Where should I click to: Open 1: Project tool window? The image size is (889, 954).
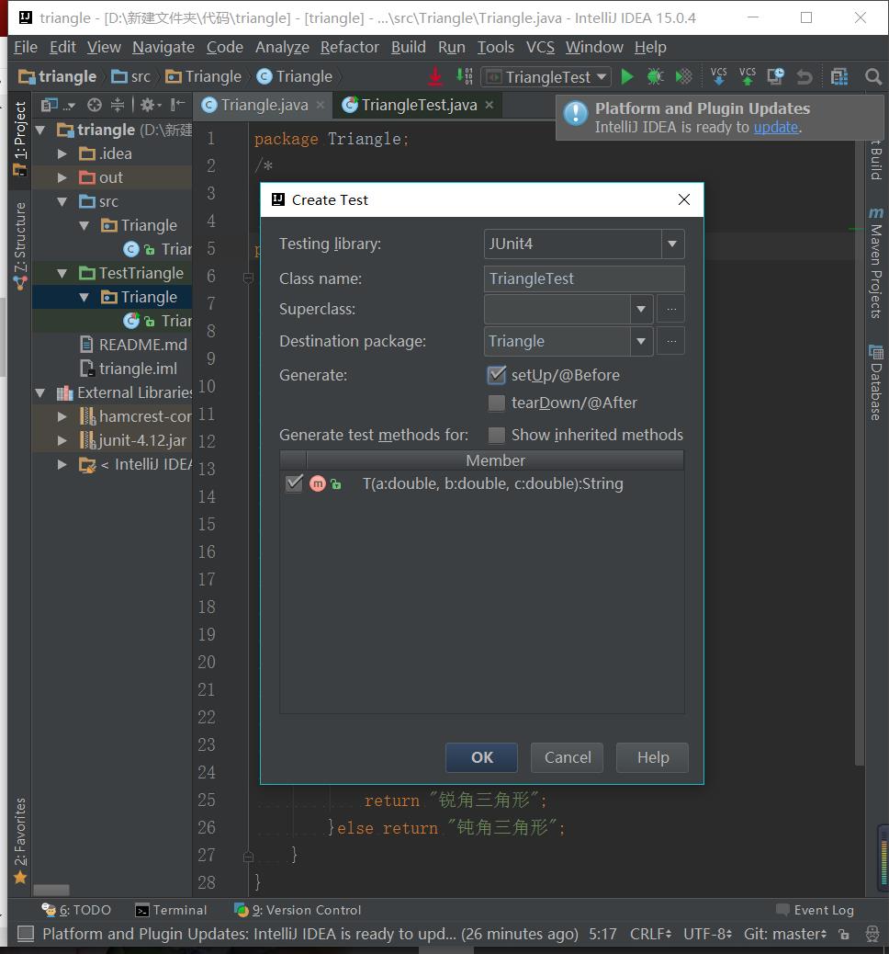pyautogui.click(x=20, y=139)
